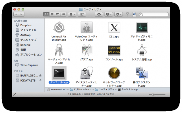The width and height of the screenshot is (182, 113).
Task: Click the pencil icon in status bar
Action: (15, 94)
